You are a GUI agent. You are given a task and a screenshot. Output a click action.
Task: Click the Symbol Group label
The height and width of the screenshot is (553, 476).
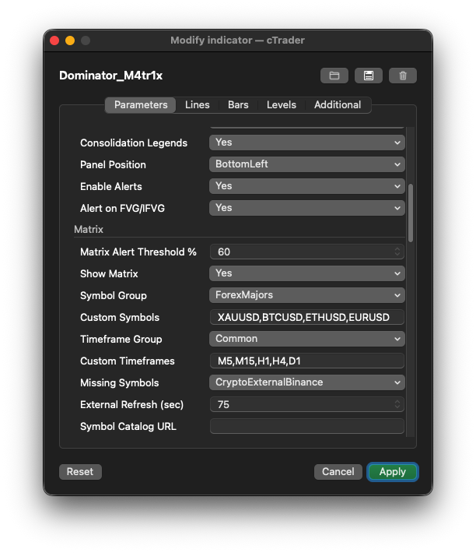[114, 295]
